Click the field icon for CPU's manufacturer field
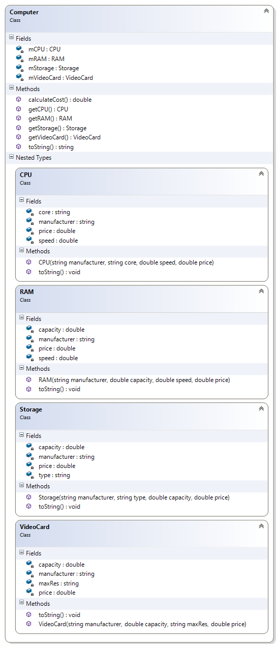 pyautogui.click(x=29, y=222)
